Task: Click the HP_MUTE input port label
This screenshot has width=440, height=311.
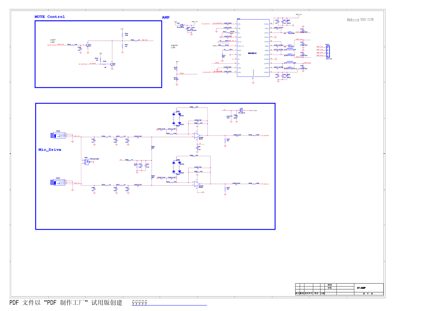Action: [x=82, y=64]
